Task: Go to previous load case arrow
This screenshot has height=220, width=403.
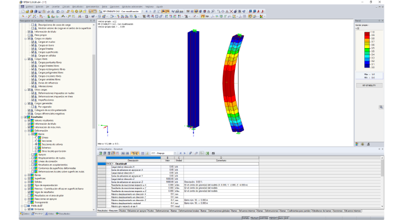Action: pos(147,11)
